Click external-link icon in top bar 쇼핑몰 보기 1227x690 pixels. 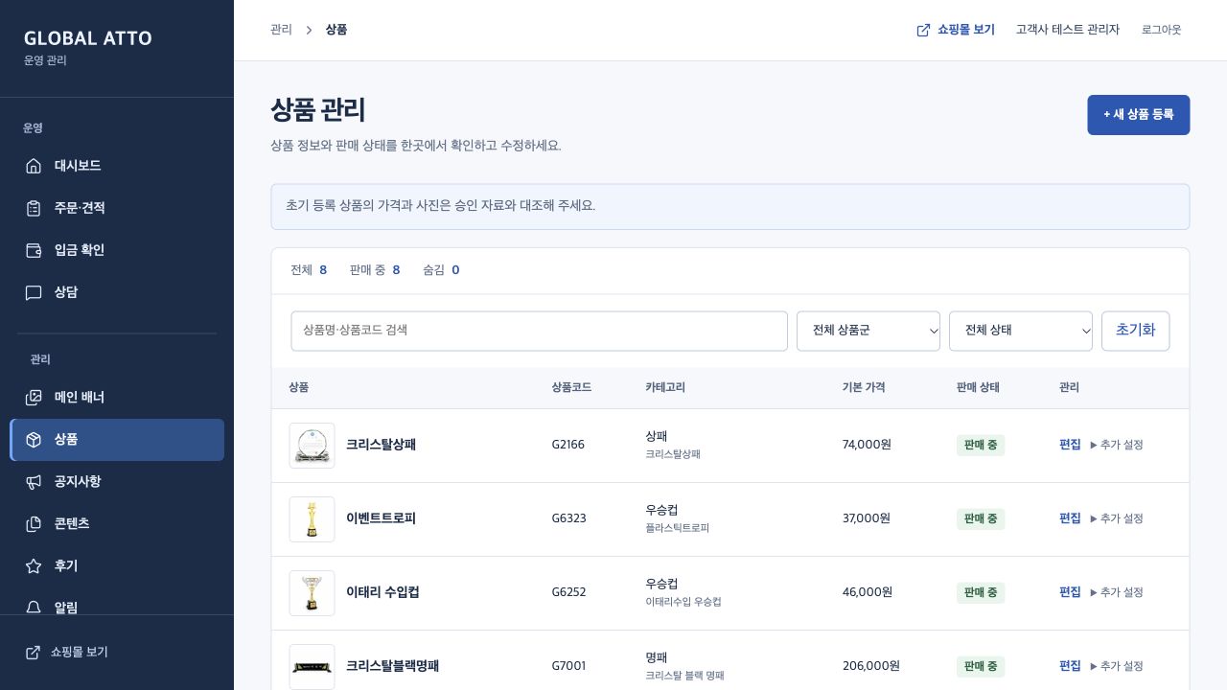coord(923,30)
